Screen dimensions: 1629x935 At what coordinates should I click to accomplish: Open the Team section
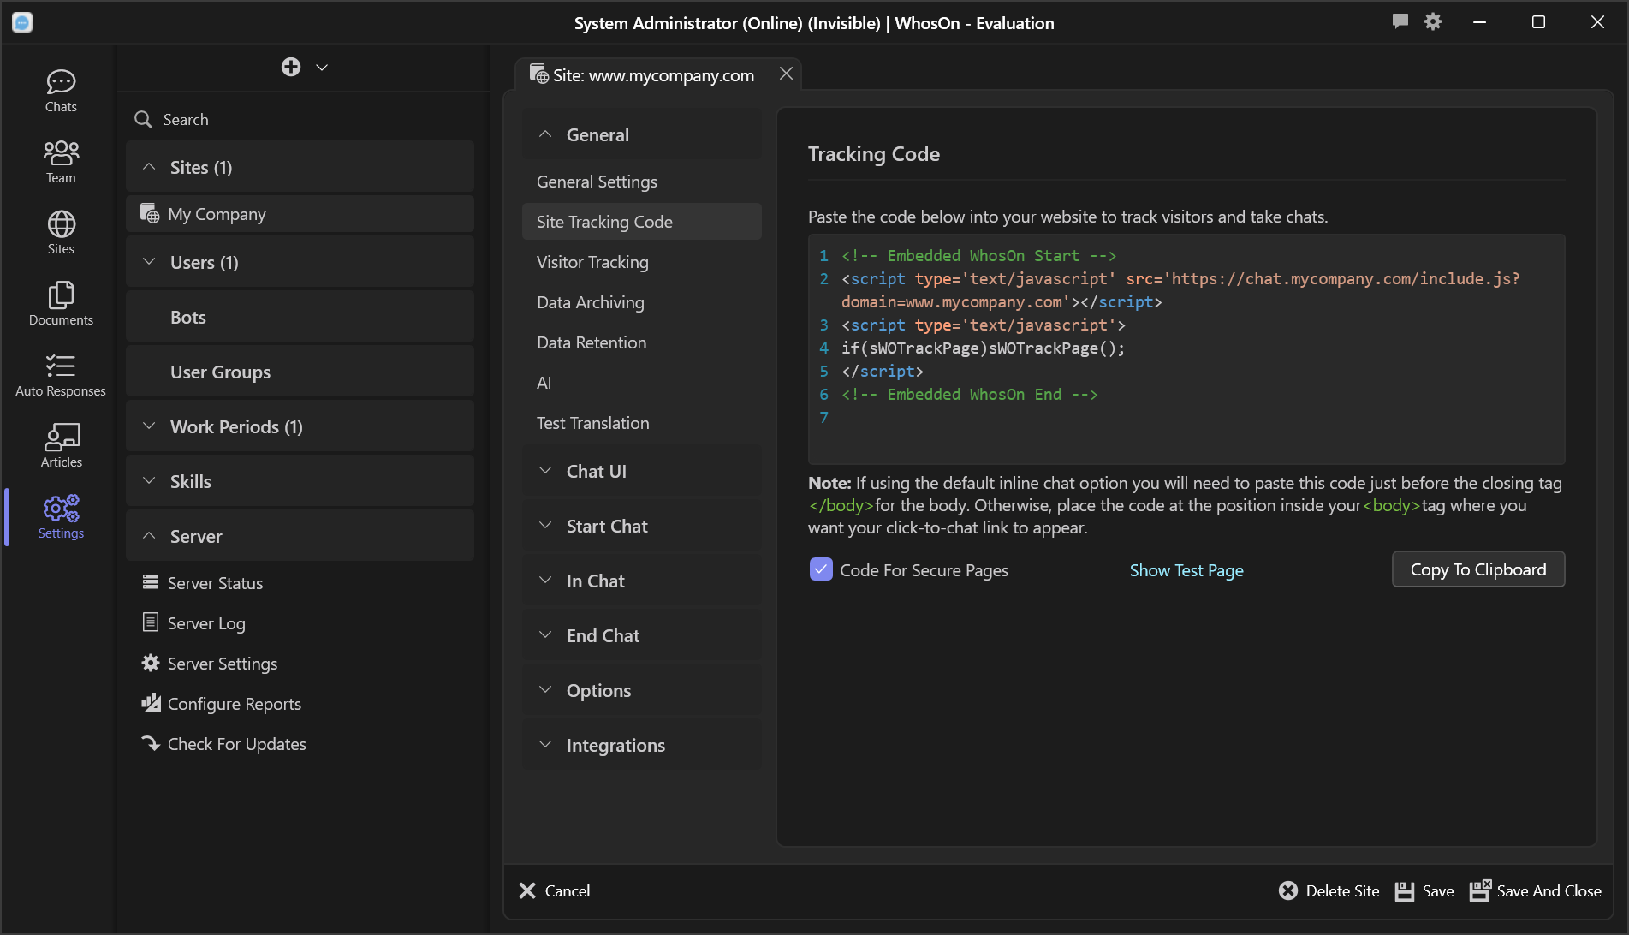pos(61,162)
